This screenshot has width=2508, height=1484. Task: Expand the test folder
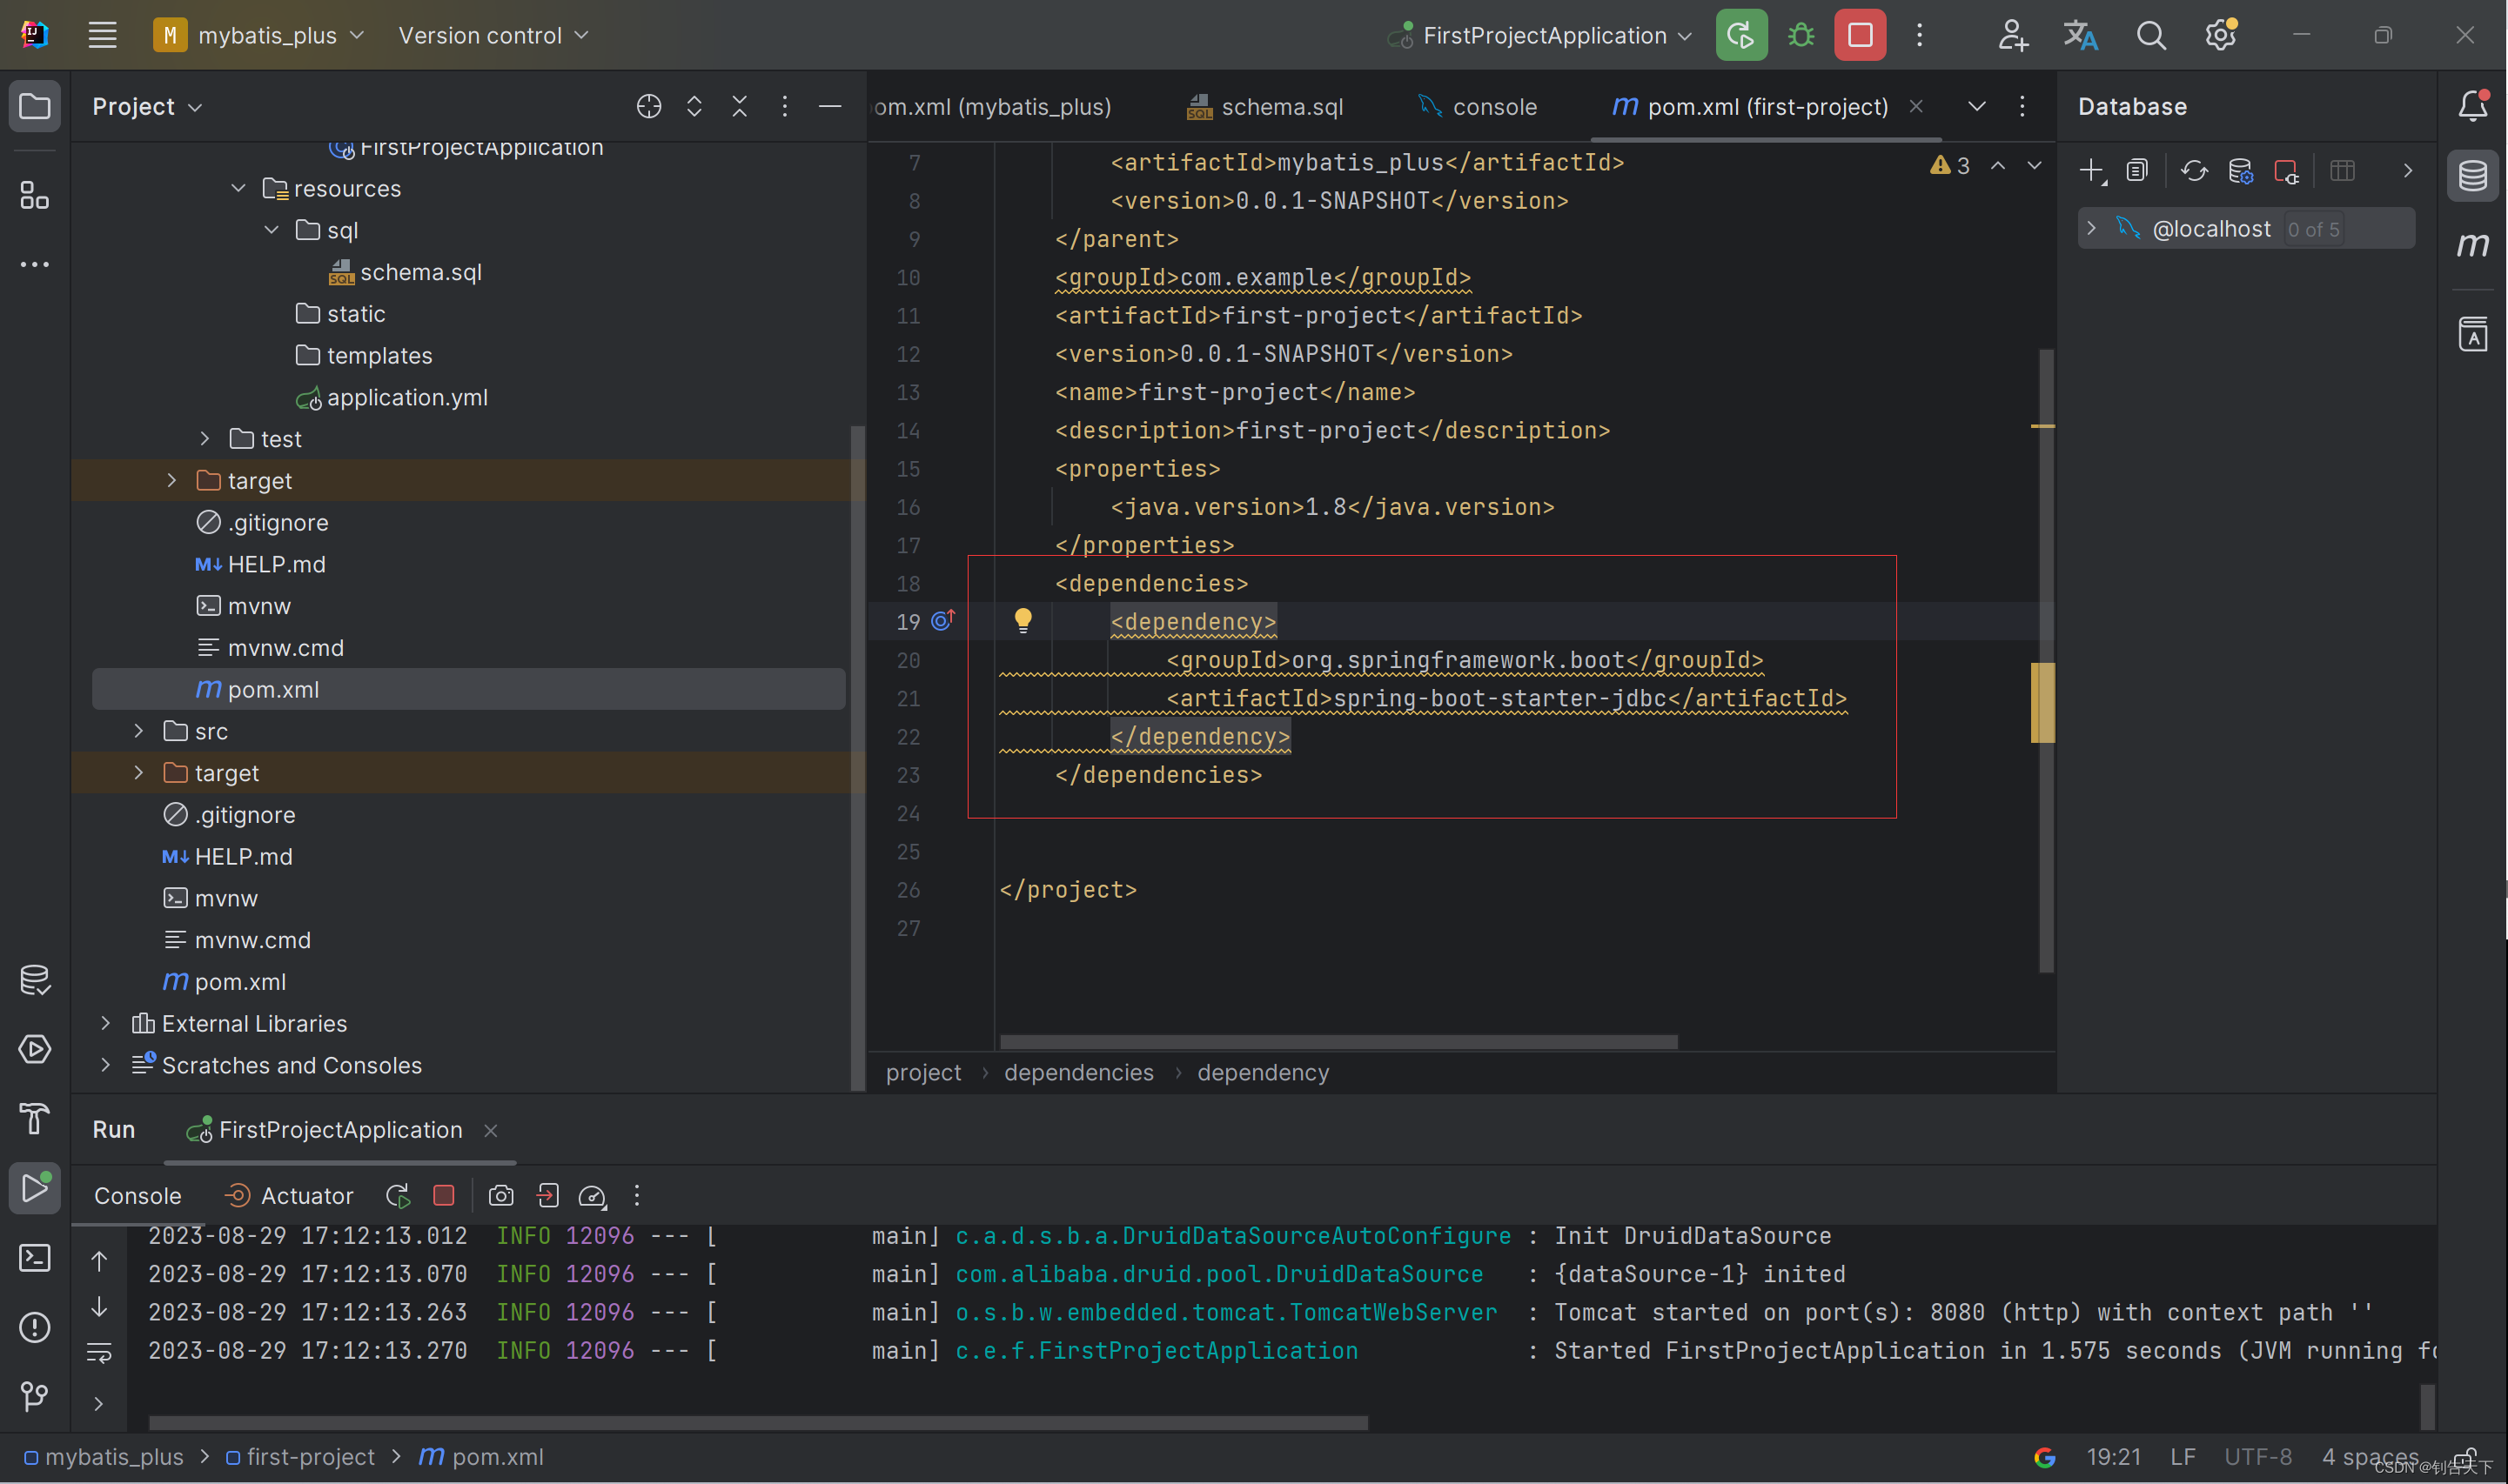point(205,438)
